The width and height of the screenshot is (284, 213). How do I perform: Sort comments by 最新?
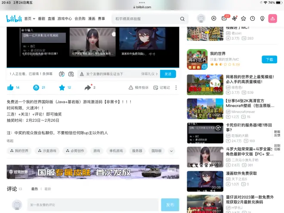click(x=47, y=189)
